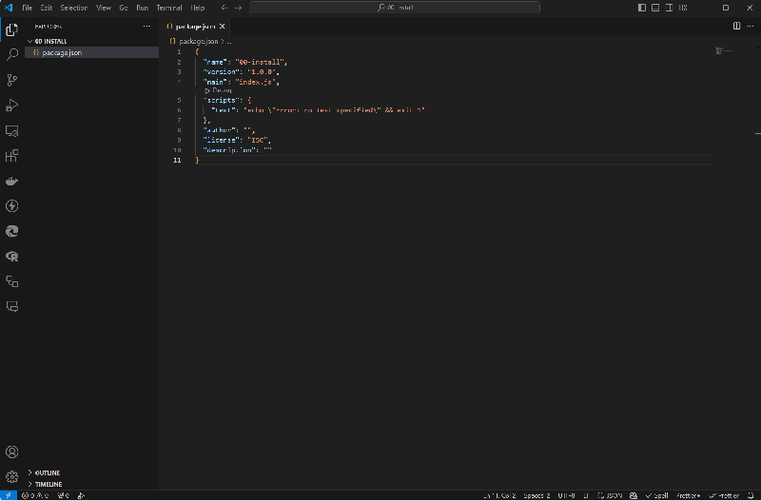Open the Explorer view in activity bar
Viewport: 761px width, 501px height.
pyautogui.click(x=11, y=29)
